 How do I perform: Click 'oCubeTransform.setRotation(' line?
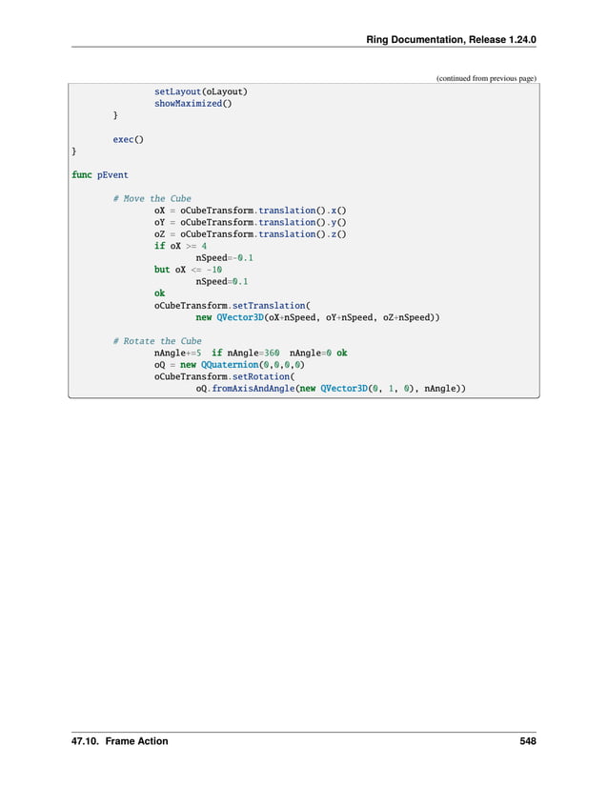pos(225,376)
